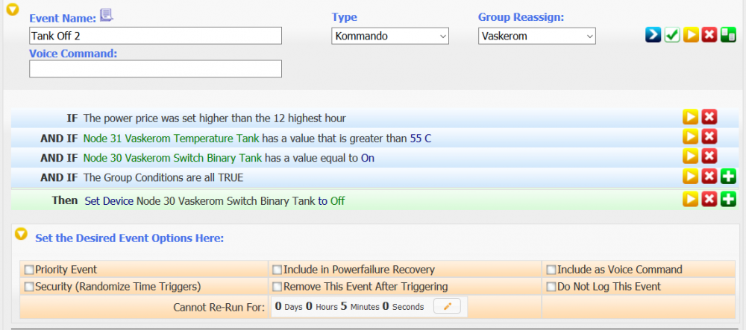Collapse the event using top-left yellow arrow
The height and width of the screenshot is (330, 746).
13,10
